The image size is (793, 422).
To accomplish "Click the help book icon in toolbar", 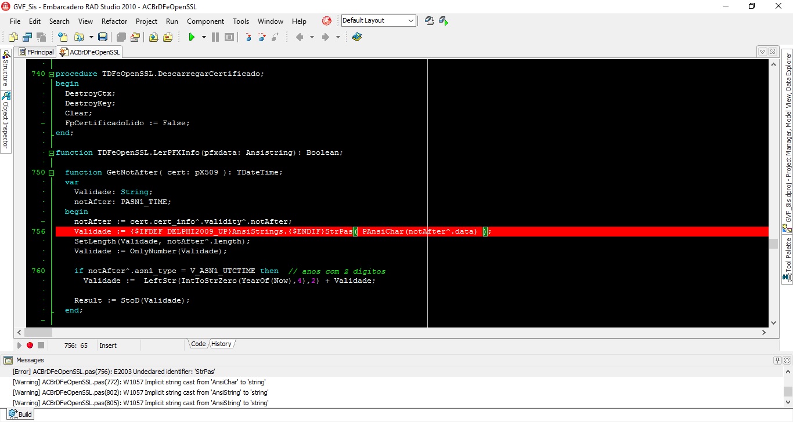I will (x=357, y=37).
